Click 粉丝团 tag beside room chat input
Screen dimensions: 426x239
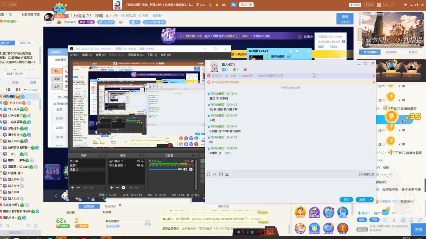coord(362,229)
